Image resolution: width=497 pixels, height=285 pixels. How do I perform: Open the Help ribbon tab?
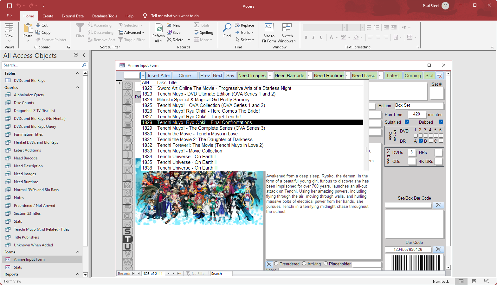pos(129,16)
